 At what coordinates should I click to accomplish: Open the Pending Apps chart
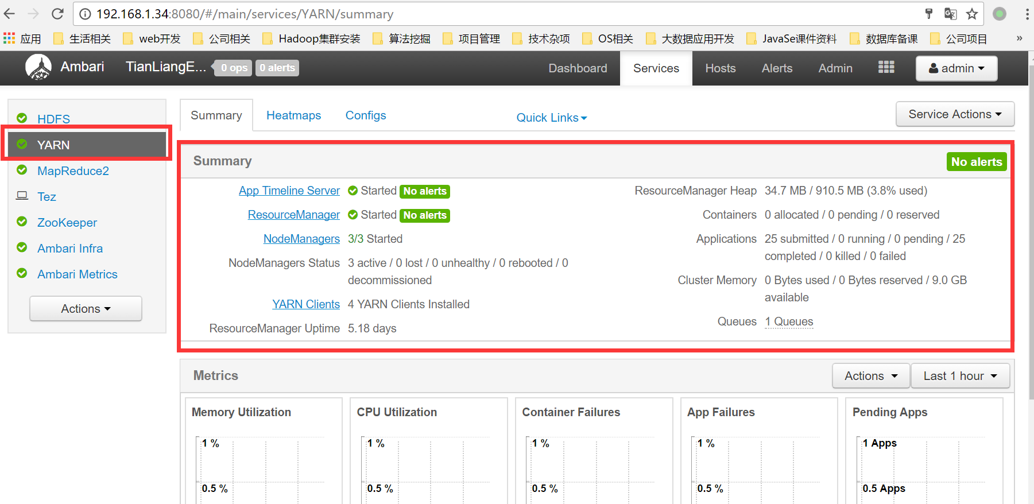(x=924, y=451)
